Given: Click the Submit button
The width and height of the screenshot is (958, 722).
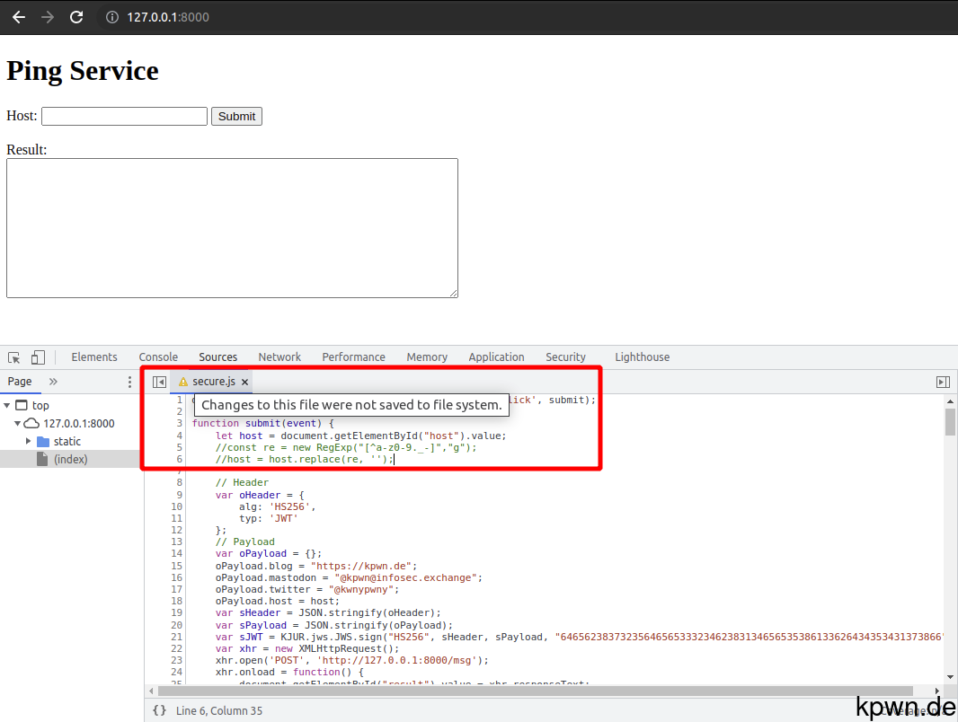Looking at the screenshot, I should pyautogui.click(x=236, y=116).
